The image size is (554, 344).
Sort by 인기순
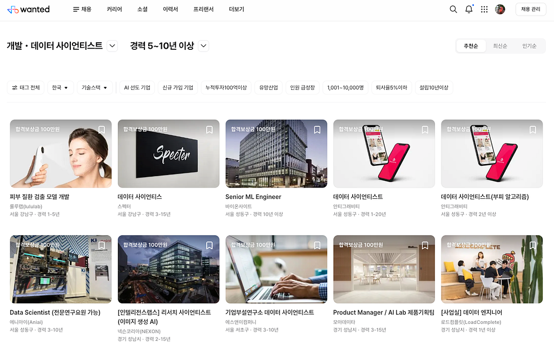(x=529, y=46)
